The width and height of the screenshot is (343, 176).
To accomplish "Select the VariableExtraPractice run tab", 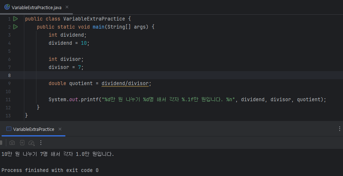I will [x=33, y=129].
